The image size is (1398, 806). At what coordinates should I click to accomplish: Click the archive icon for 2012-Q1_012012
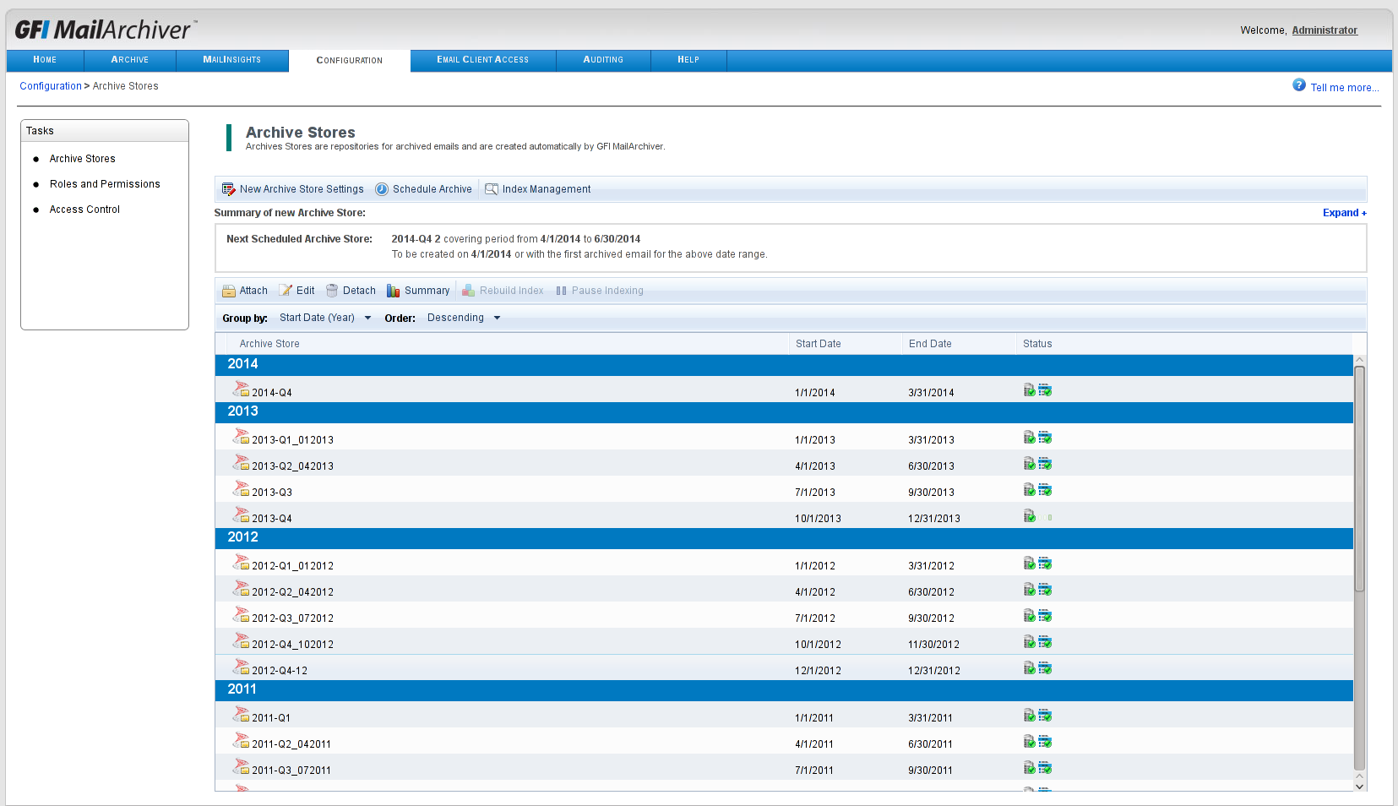click(242, 563)
